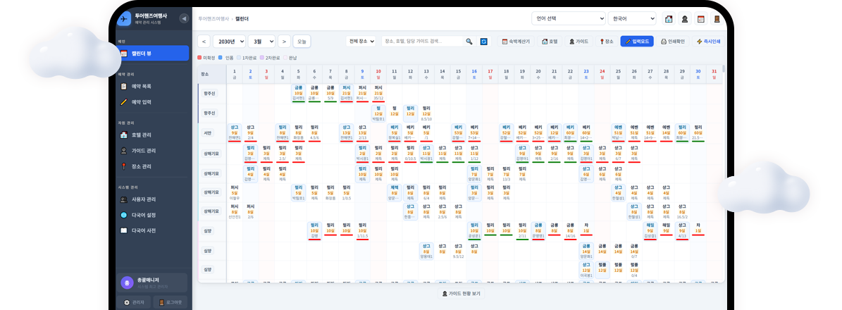The image size is (842, 310).
Task: Collapse the sidebar with the arrow button
Action: (x=184, y=18)
